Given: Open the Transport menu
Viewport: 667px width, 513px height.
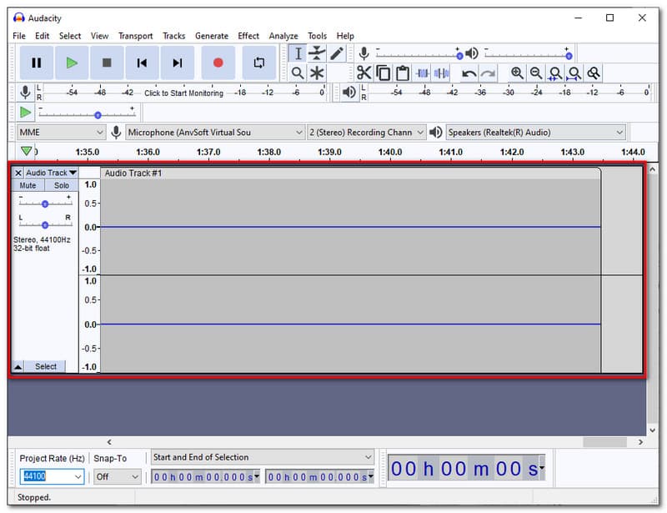Looking at the screenshot, I should pyautogui.click(x=136, y=36).
